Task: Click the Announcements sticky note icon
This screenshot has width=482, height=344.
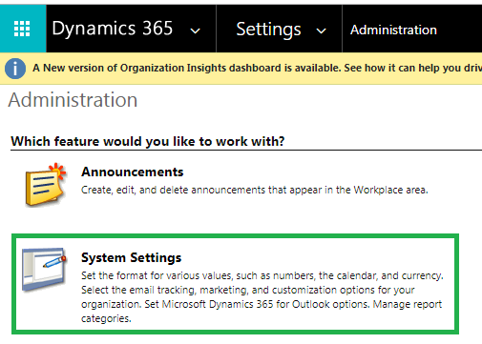Action: point(46,185)
